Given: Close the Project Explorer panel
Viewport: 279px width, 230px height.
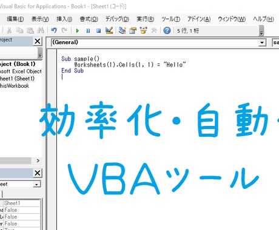Looking at the screenshot, I should tap(38, 41).
